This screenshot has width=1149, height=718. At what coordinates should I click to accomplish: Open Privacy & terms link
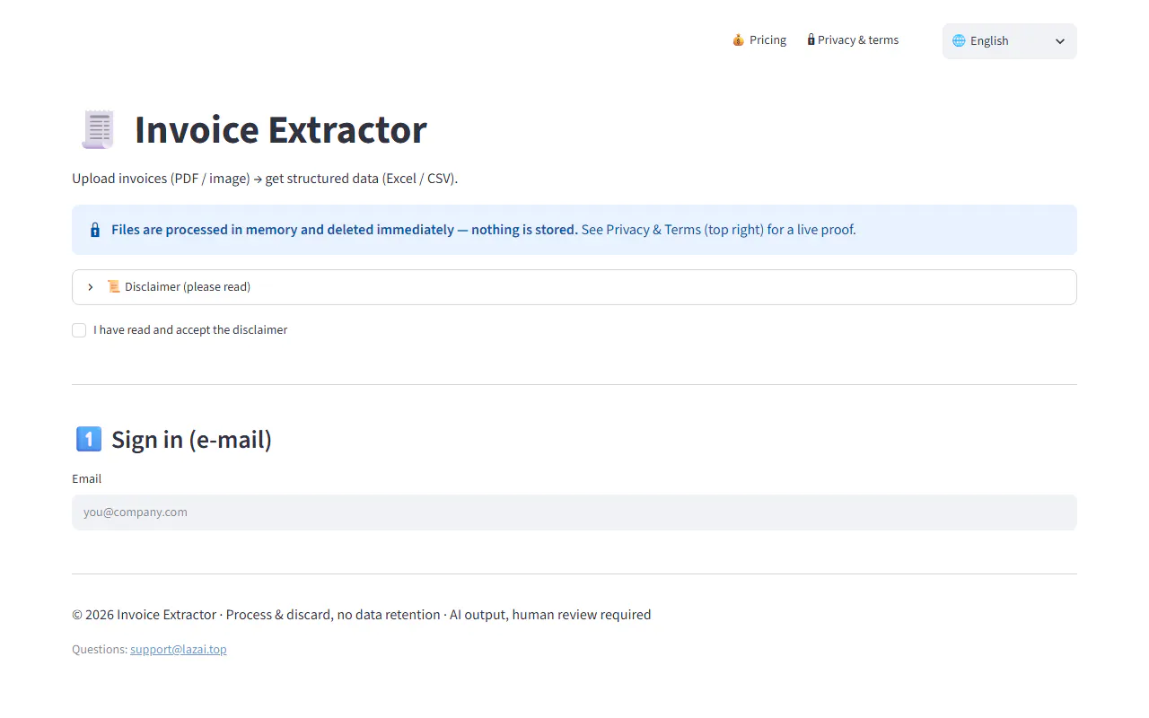point(853,40)
